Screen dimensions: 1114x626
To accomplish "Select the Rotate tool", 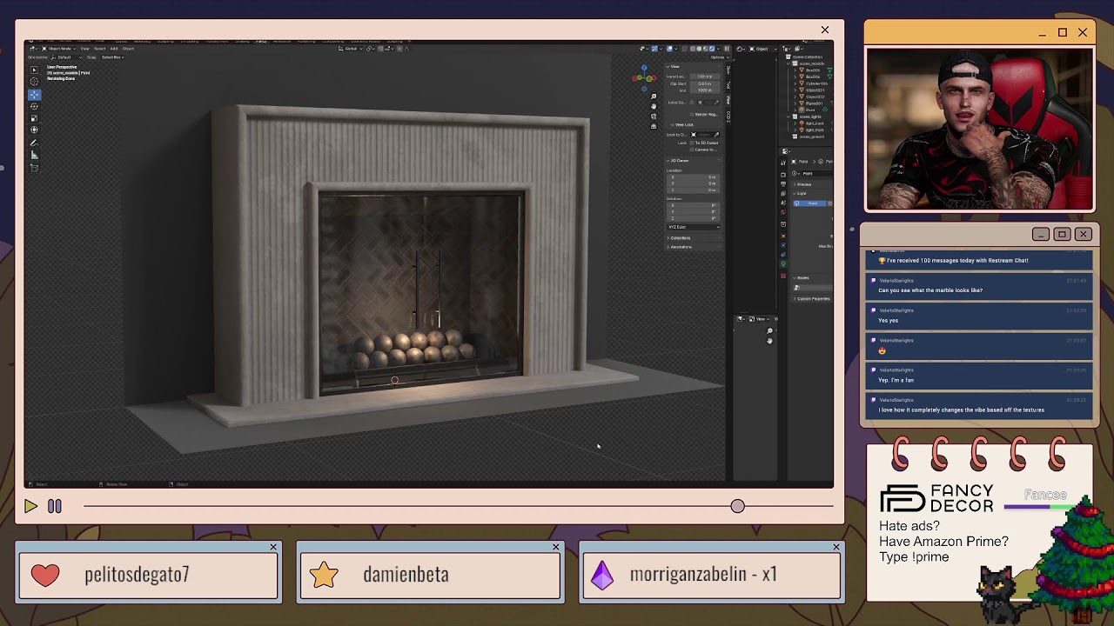I will [x=35, y=106].
